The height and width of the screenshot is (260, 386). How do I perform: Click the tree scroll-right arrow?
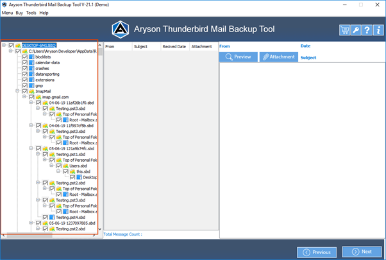94,236
